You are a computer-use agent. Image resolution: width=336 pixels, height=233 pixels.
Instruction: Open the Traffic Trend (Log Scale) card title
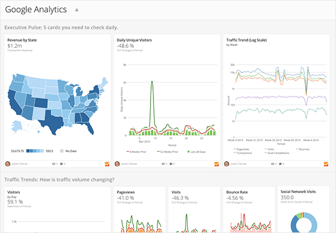click(246, 40)
